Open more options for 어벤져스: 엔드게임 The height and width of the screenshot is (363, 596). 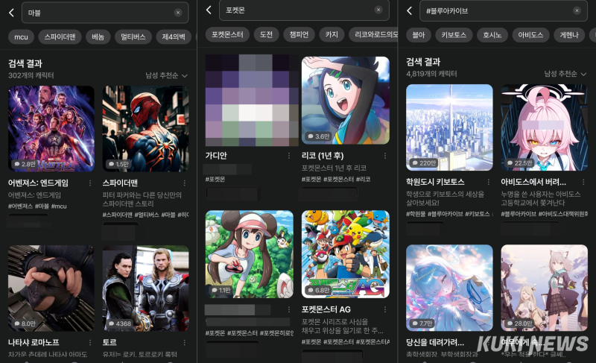(x=90, y=183)
